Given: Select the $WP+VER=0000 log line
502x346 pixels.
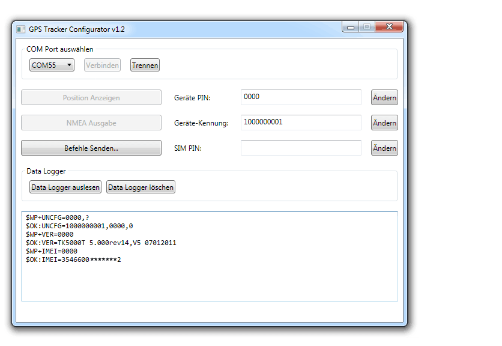Looking at the screenshot, I should point(50,234).
